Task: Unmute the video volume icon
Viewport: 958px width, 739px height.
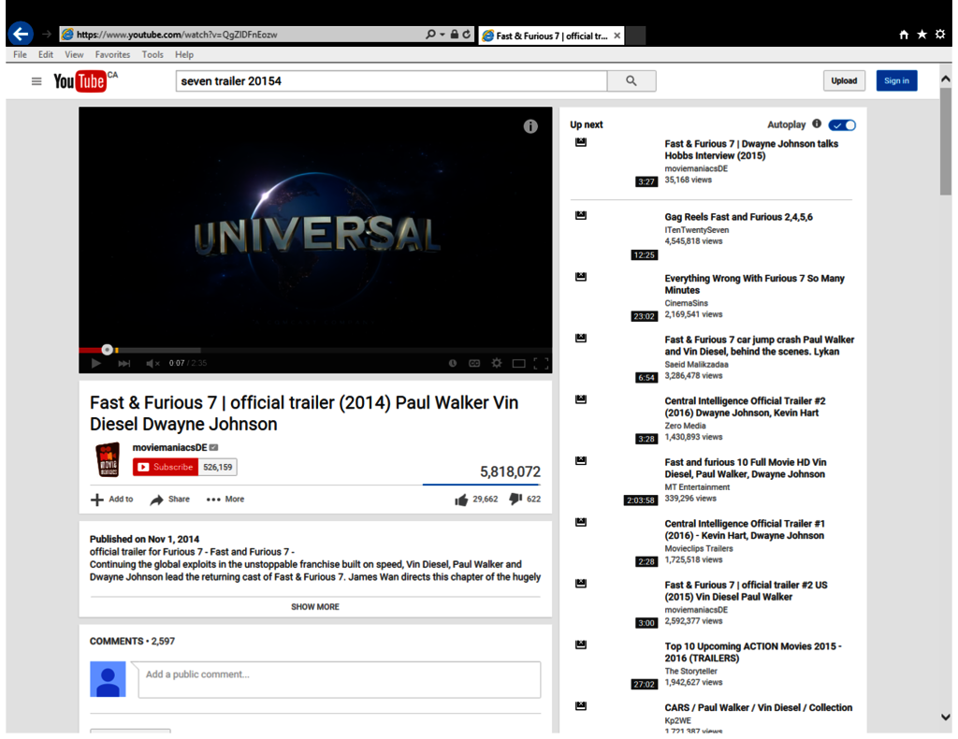Action: (x=152, y=363)
